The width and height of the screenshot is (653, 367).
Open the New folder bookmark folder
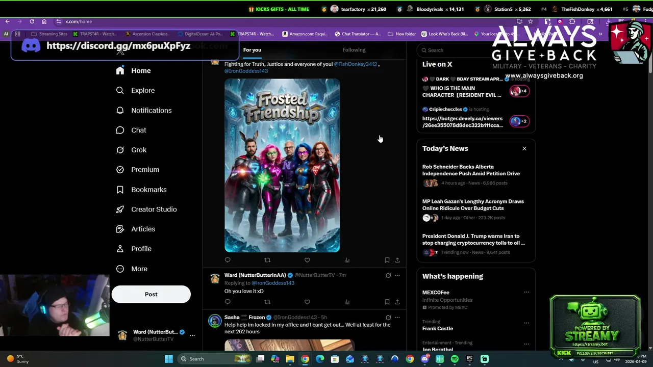pos(402,34)
